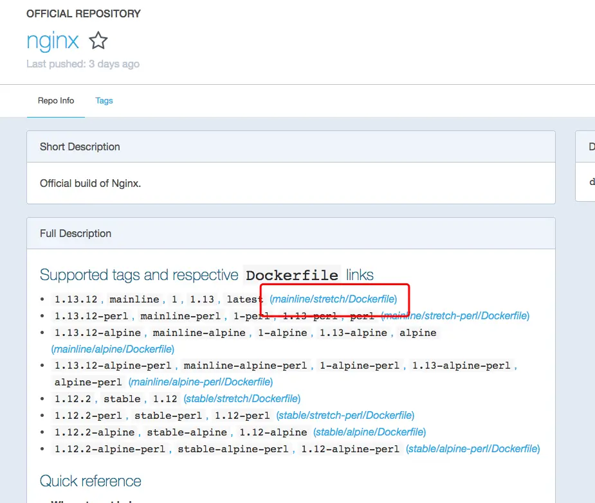Click the '1.12.2' tag text
The image size is (595, 503).
73,399
